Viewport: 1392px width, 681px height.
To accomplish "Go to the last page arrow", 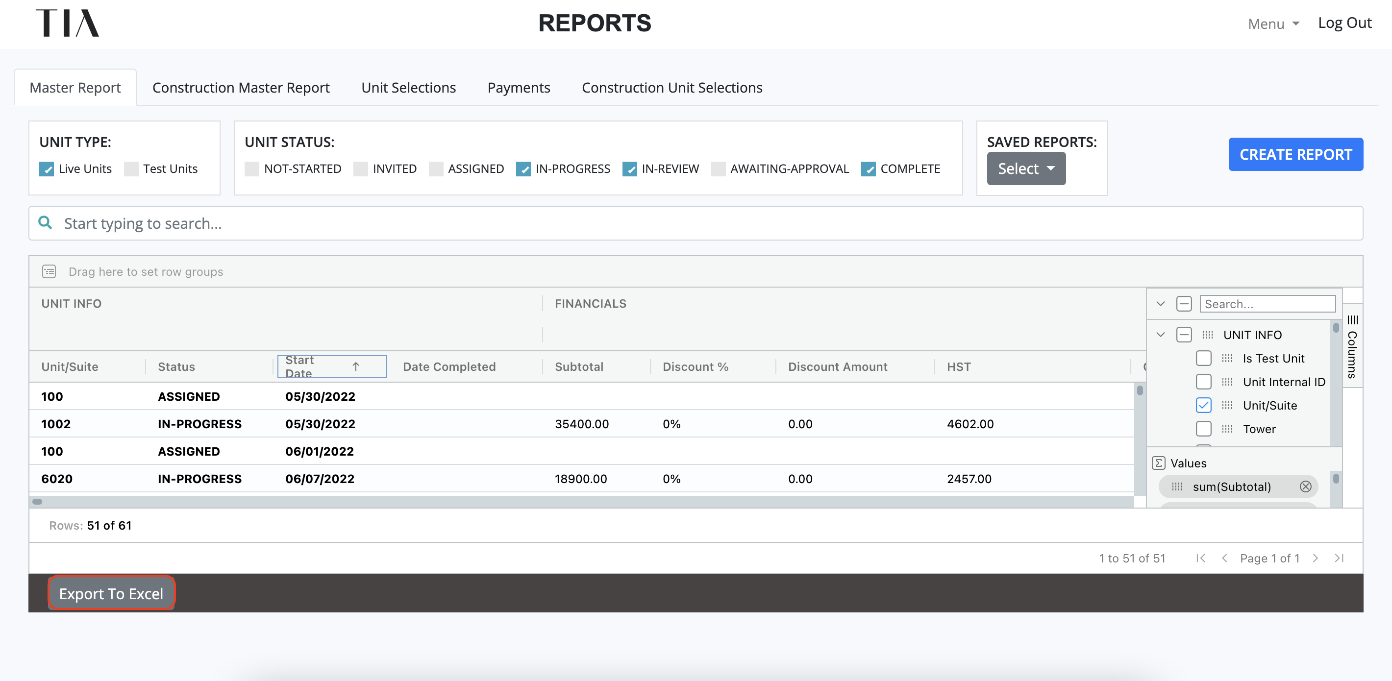I will (x=1339, y=558).
